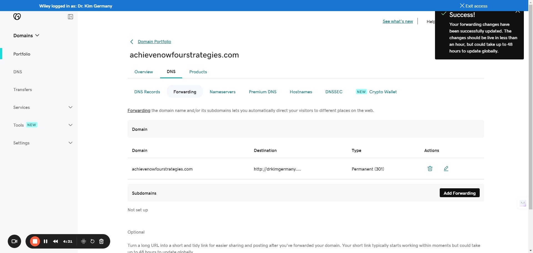Open the See what's new link
533x253 pixels.
(x=398, y=21)
